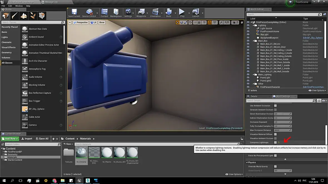Click the Edit BP_Sky_Sphere link
This screenshot has height=184, width=328.
(313, 38)
